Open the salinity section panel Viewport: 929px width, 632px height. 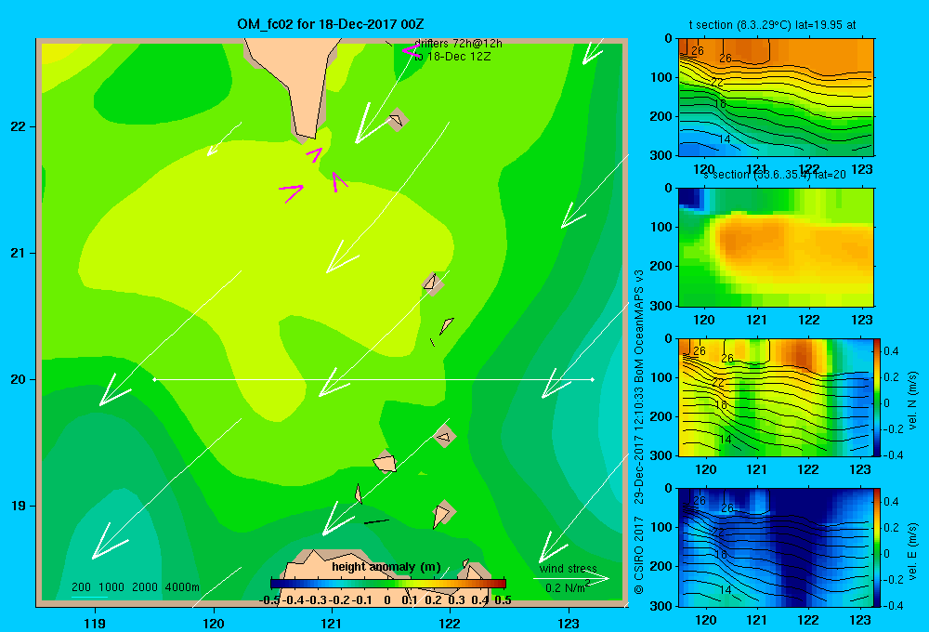776,247
